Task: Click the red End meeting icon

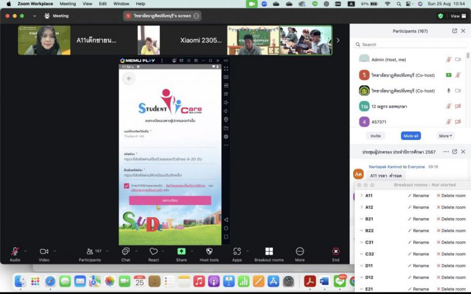Action: click(x=335, y=252)
